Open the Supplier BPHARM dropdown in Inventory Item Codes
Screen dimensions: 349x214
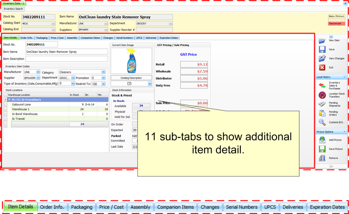(38, 78)
